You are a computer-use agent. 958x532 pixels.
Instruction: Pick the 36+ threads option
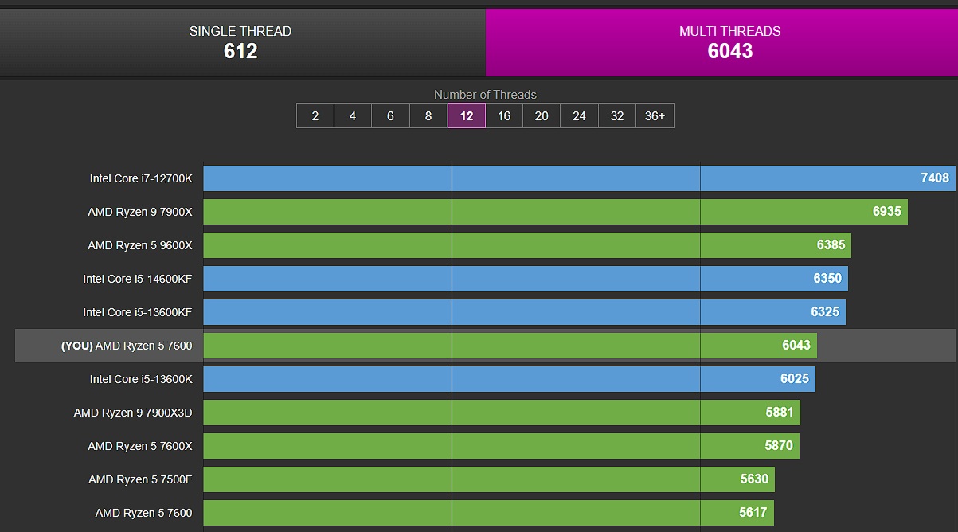[x=655, y=115]
